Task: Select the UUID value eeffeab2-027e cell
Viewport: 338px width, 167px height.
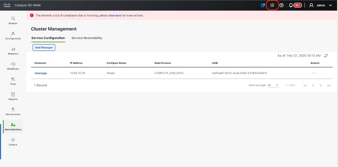Action: [x=239, y=73]
